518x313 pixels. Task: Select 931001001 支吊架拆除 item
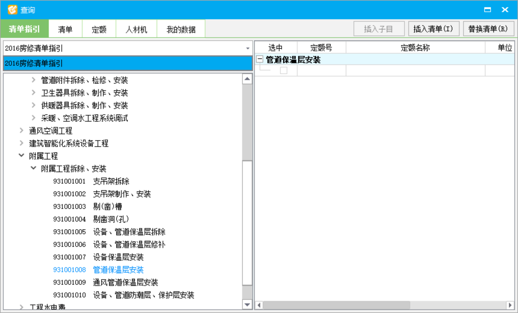pyautogui.click(x=91, y=181)
